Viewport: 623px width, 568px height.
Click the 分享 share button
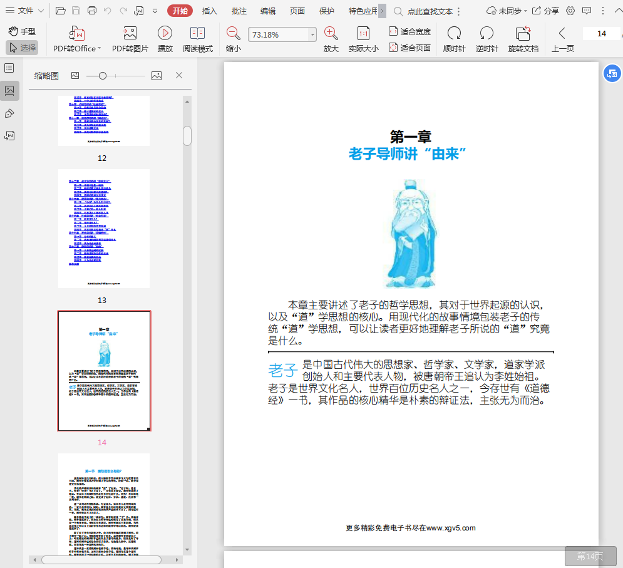click(x=545, y=11)
